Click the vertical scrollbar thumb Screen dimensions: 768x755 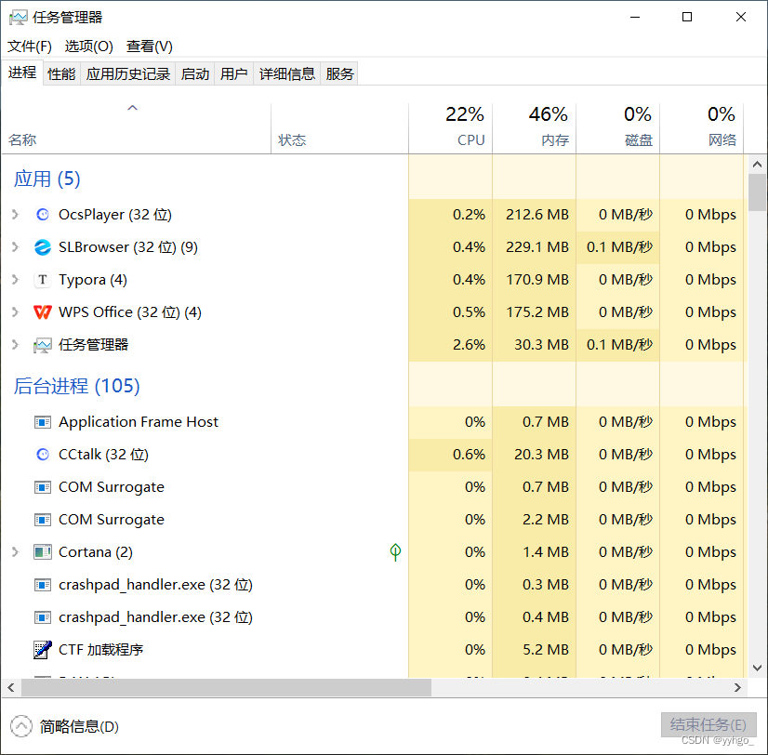757,192
